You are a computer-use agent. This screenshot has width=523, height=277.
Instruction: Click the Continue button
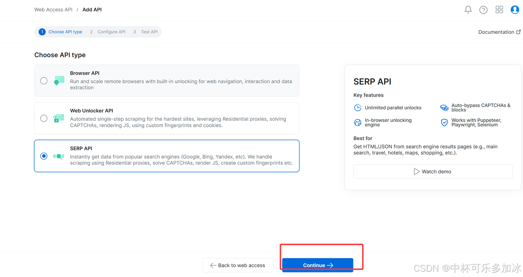(x=317, y=265)
